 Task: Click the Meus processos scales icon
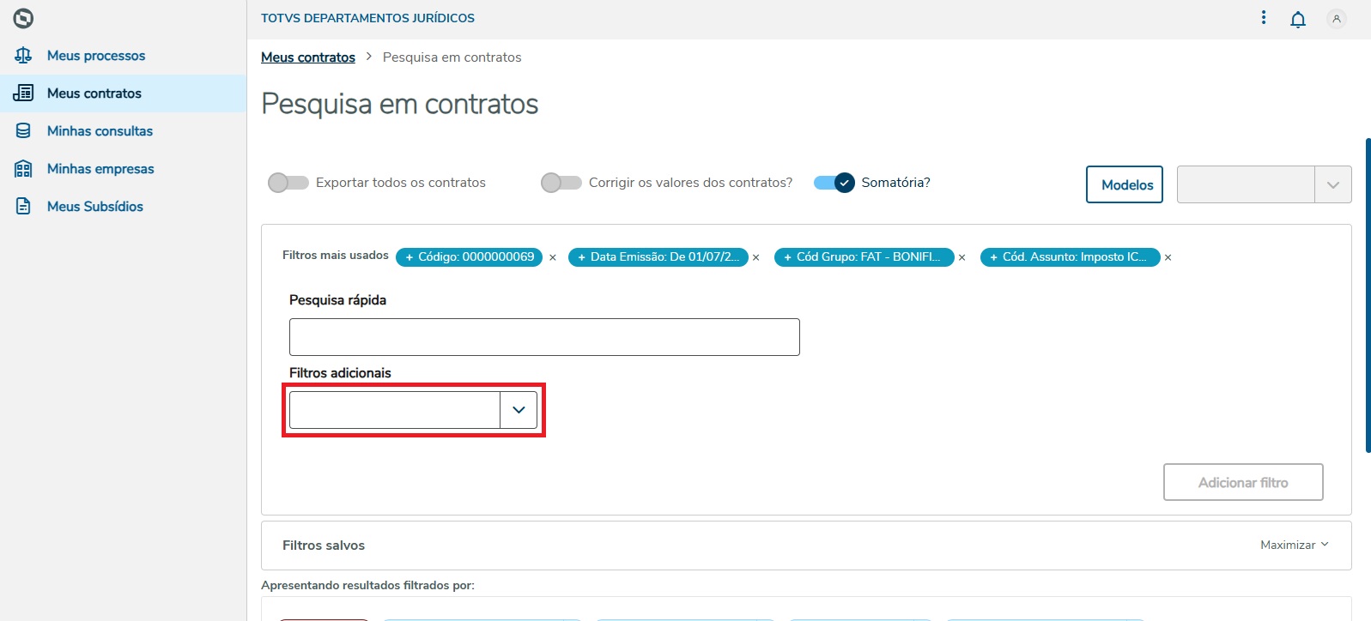coord(23,56)
